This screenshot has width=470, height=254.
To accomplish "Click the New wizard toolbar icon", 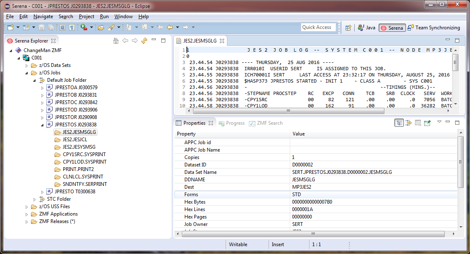I will [10, 28].
